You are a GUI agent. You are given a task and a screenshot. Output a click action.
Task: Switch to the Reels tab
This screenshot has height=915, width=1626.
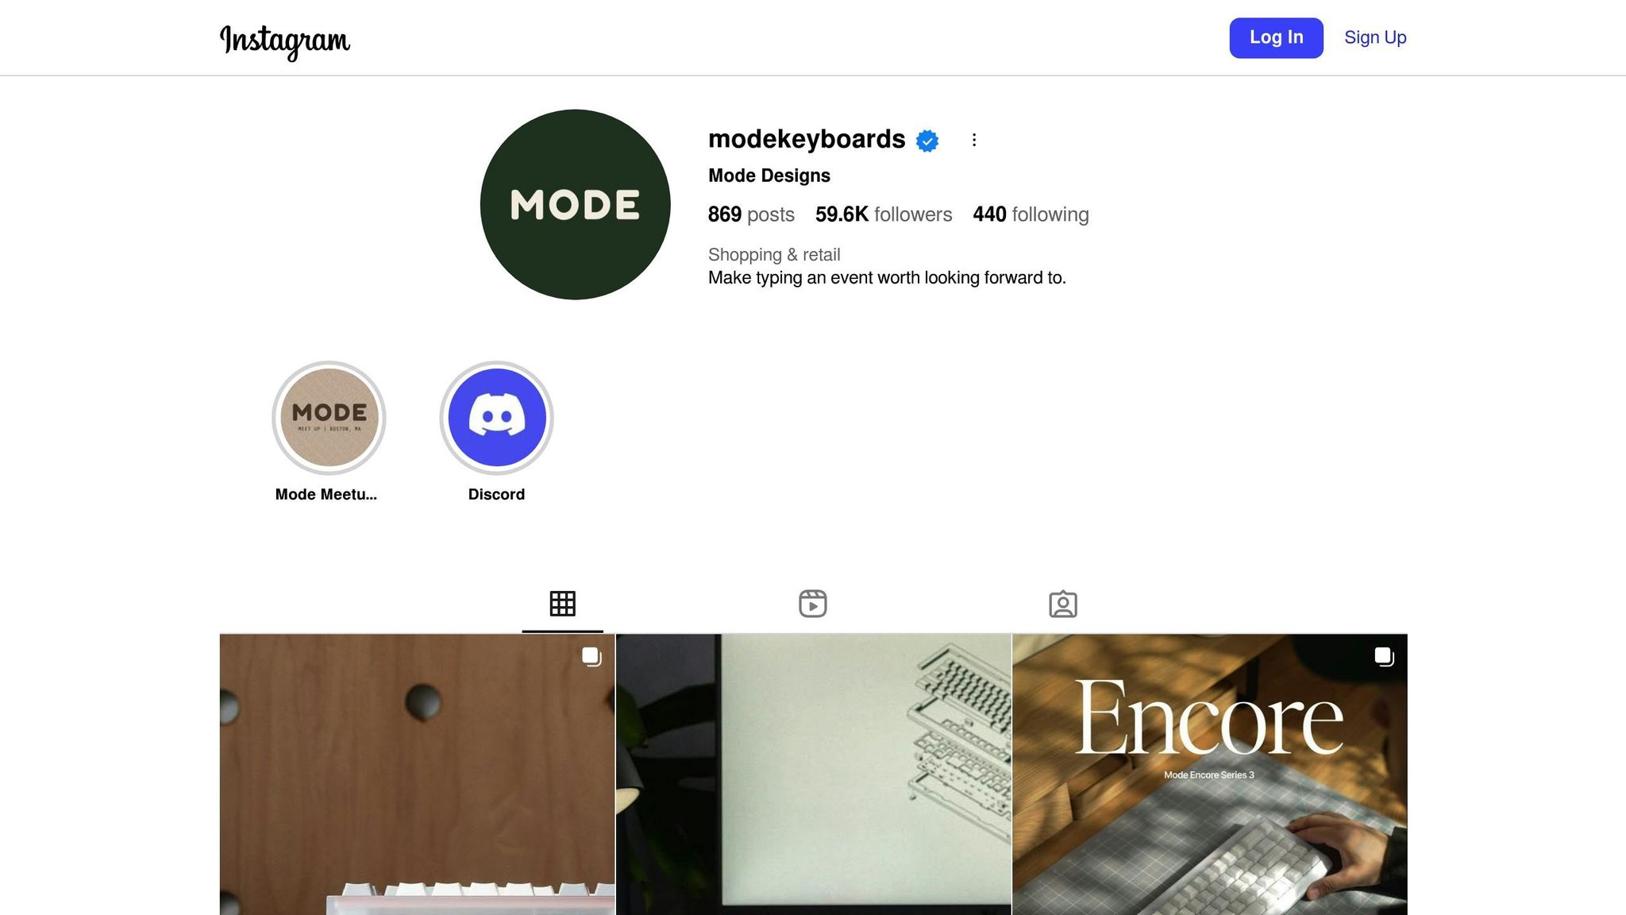coord(812,604)
